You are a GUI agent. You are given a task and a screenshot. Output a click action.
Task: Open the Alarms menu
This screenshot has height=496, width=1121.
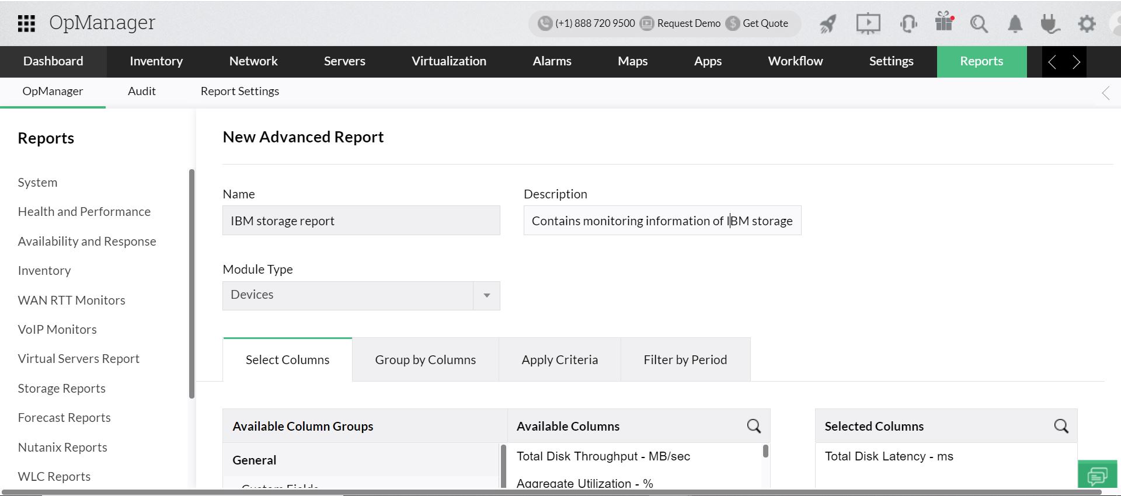tap(552, 61)
